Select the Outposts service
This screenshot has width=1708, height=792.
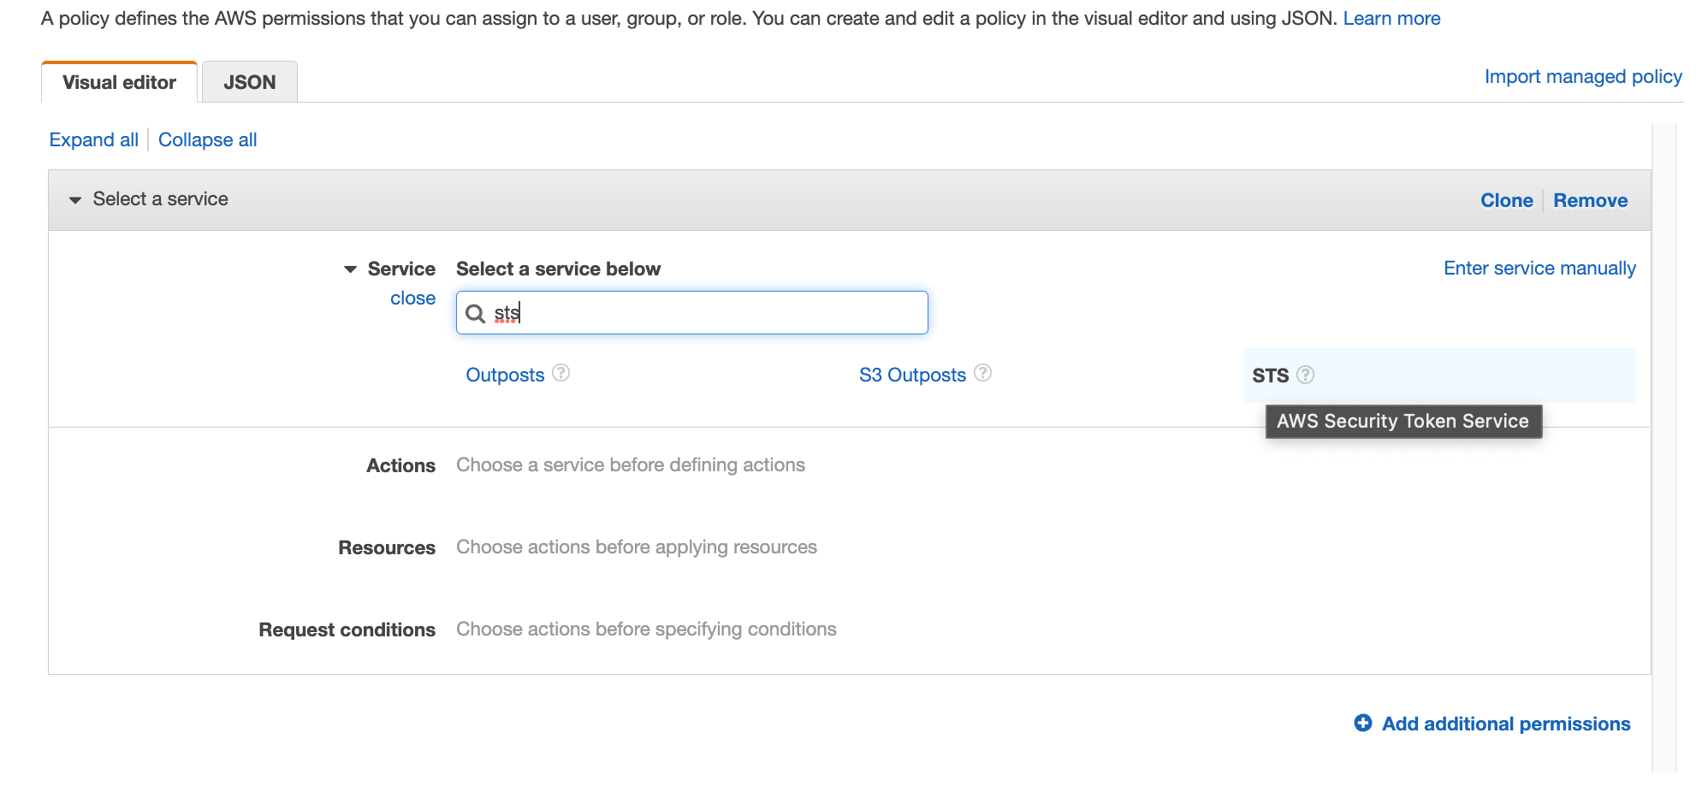pyautogui.click(x=505, y=374)
